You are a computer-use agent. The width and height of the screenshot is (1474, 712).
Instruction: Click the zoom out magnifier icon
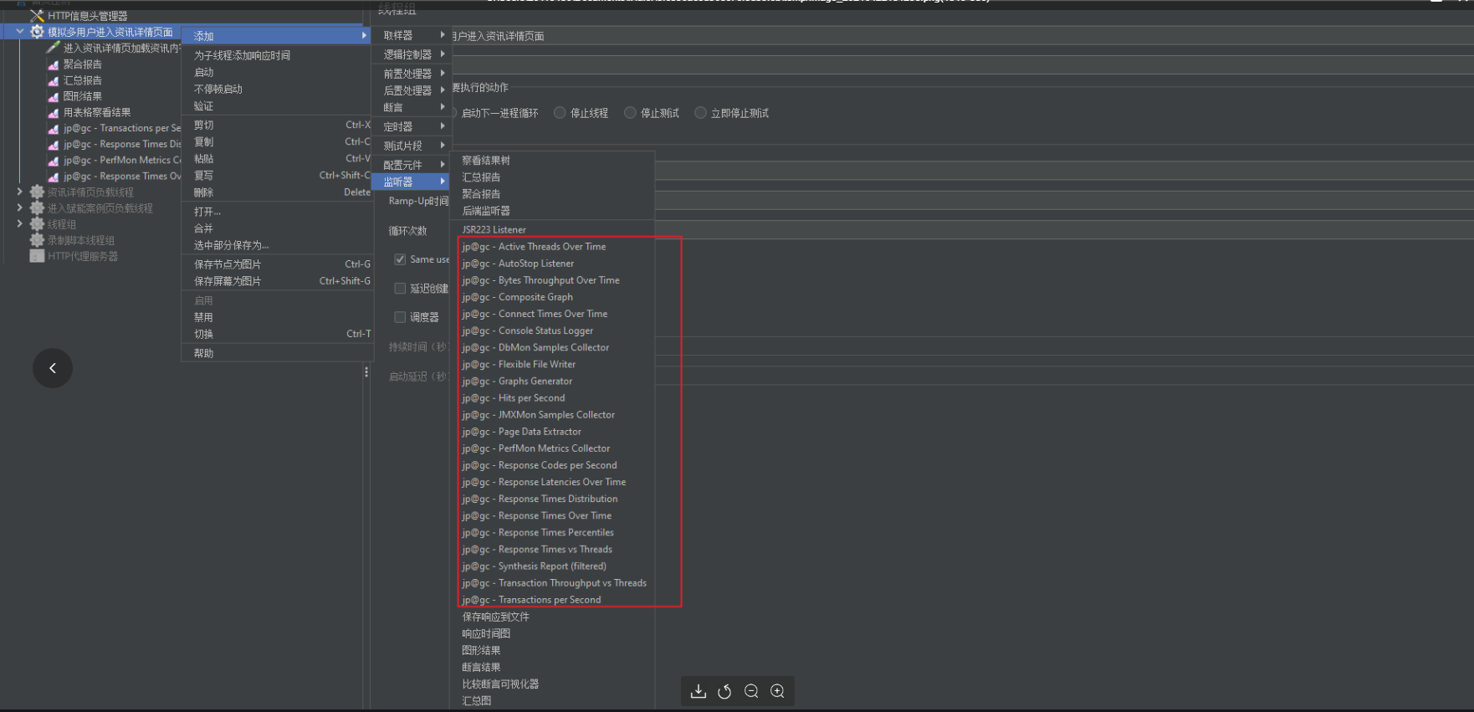pyautogui.click(x=751, y=691)
